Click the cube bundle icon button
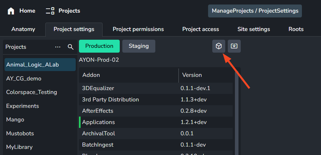The image size is (321, 155). click(219, 46)
